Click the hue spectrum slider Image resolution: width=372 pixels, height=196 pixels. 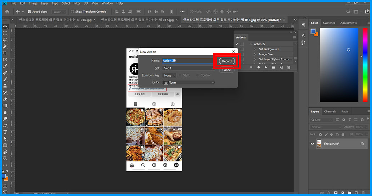[x=365, y=65]
